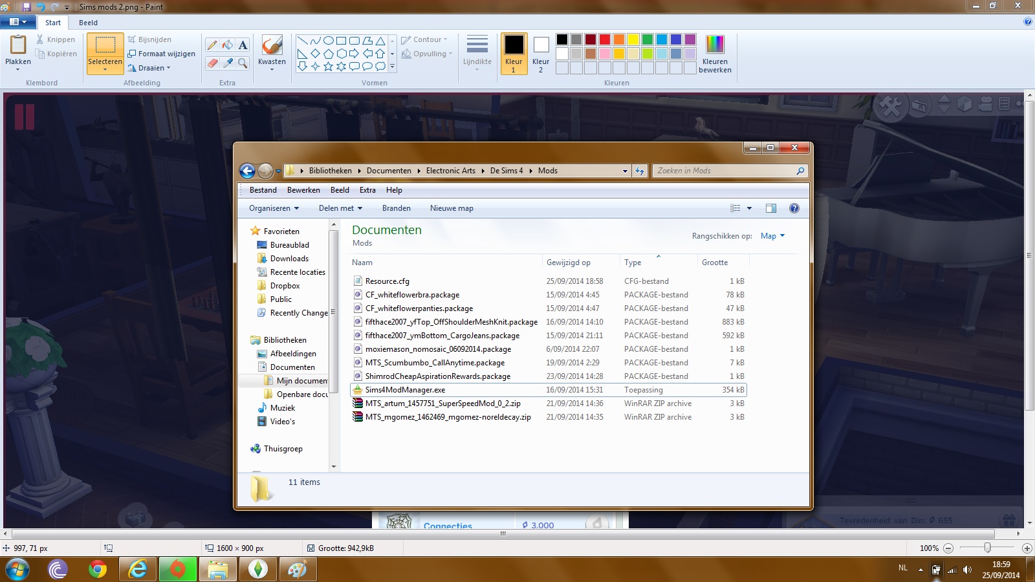Expand the Draaien rotate menu
Screen dimensions: 1035x582
tap(149, 68)
